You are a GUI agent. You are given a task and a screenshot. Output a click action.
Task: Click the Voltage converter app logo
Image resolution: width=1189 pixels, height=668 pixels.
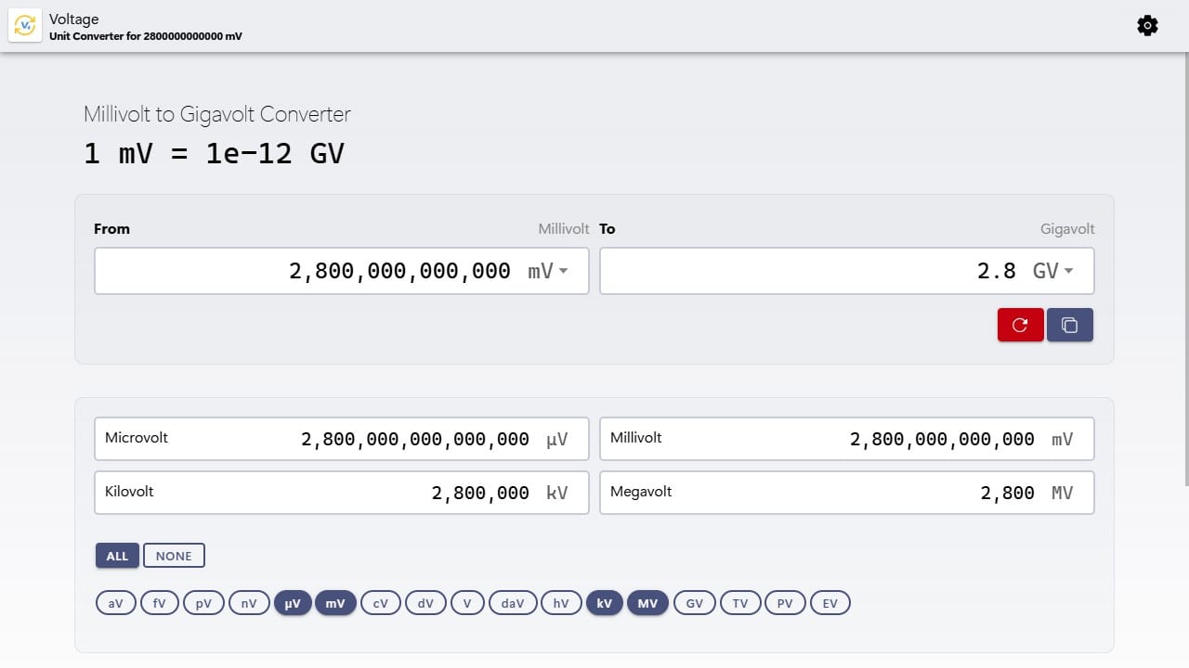(25, 25)
